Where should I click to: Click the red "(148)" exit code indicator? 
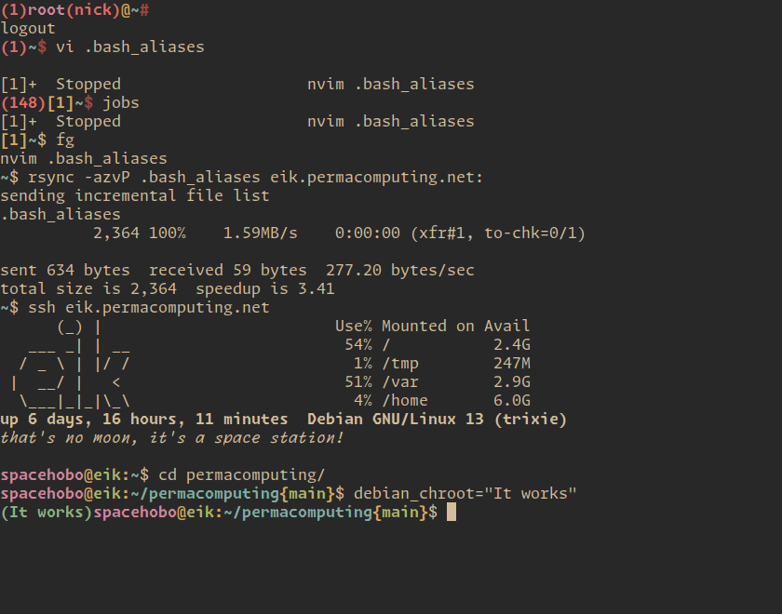[23, 103]
